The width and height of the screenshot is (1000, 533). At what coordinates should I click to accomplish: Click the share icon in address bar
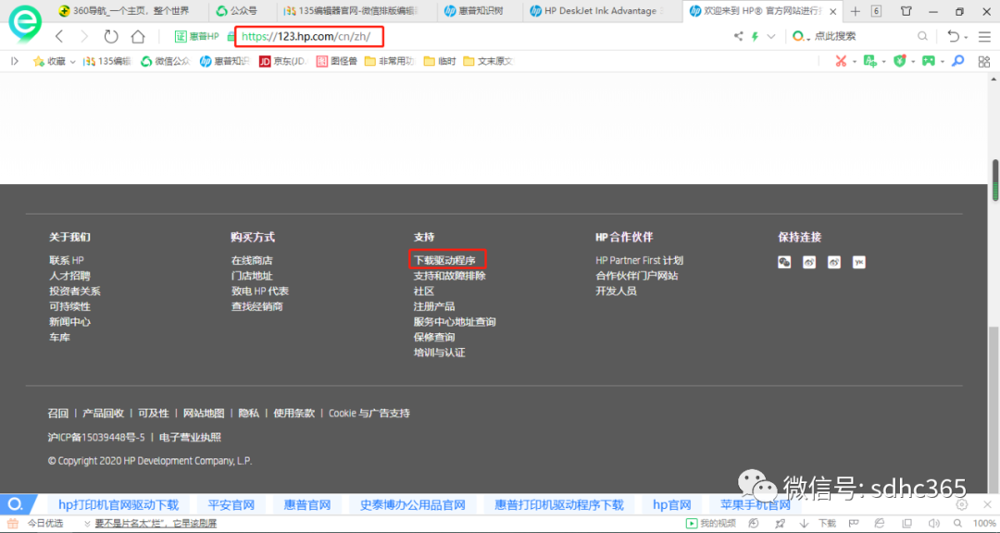[x=738, y=36]
